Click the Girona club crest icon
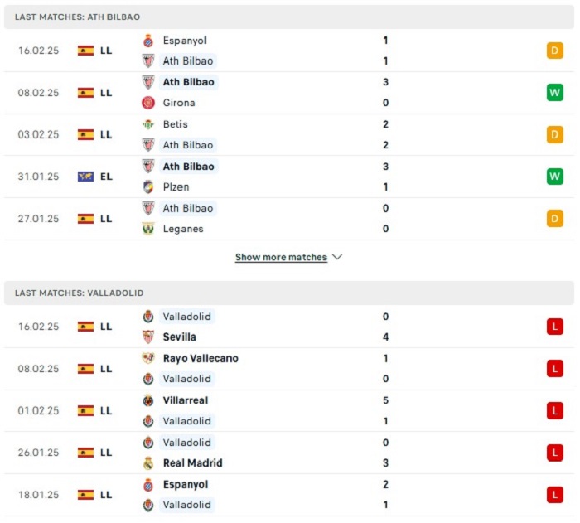Viewport: 580px width, 523px height. click(x=148, y=103)
